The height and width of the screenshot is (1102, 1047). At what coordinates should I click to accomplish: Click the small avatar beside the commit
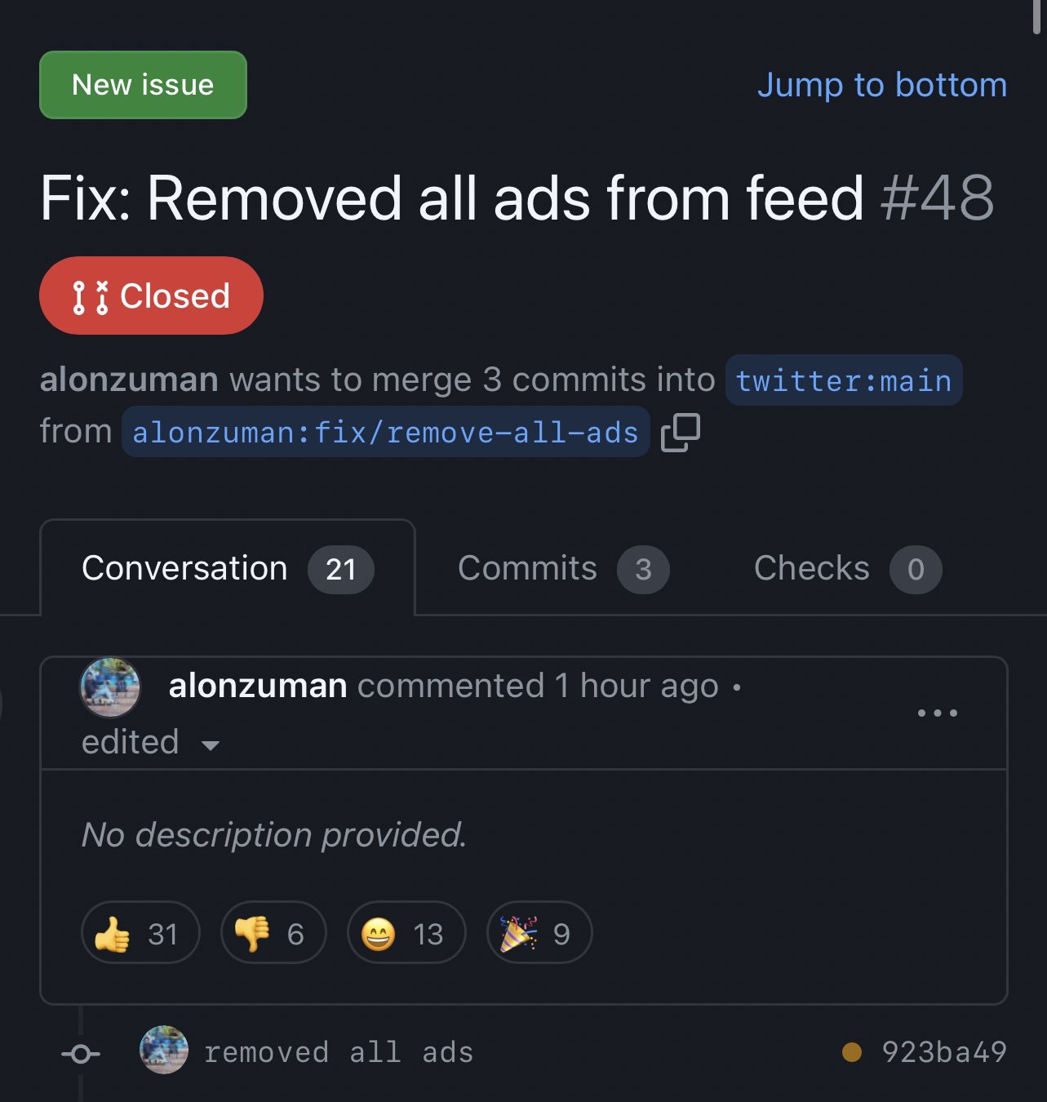[164, 1050]
